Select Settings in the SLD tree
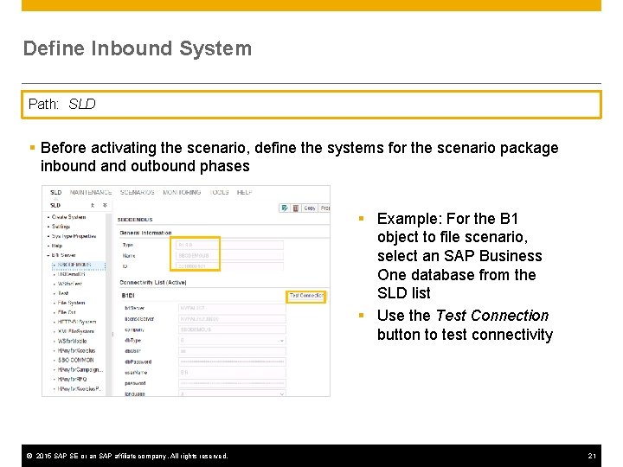Viewport: 623px width, 467px height. pos(61,227)
